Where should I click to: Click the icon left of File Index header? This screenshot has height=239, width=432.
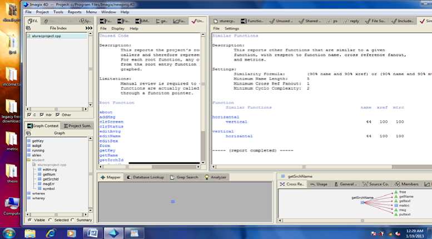coord(29,28)
